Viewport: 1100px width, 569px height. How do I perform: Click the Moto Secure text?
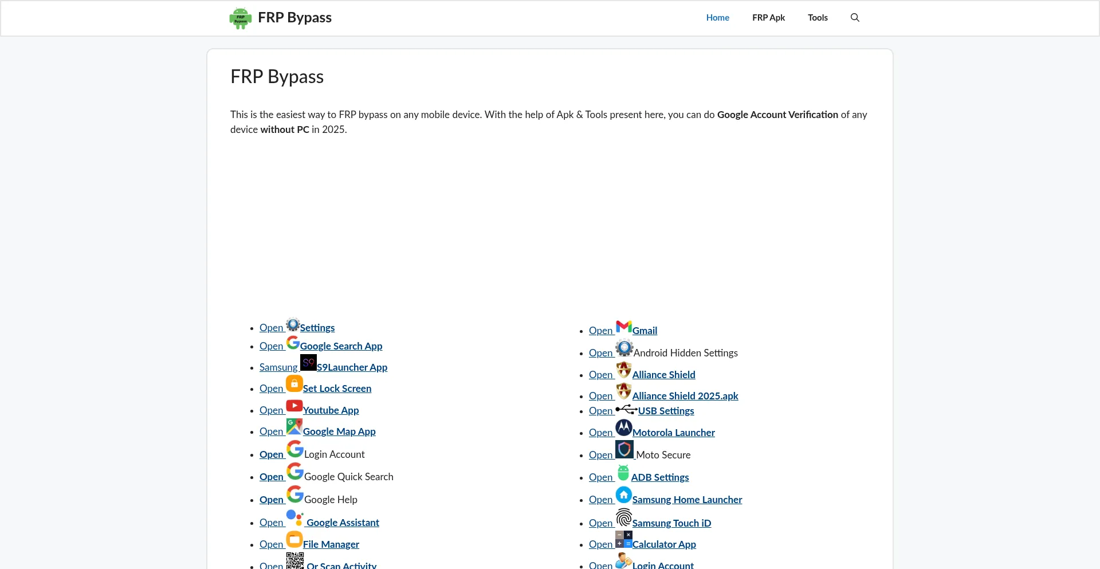pyautogui.click(x=663, y=455)
